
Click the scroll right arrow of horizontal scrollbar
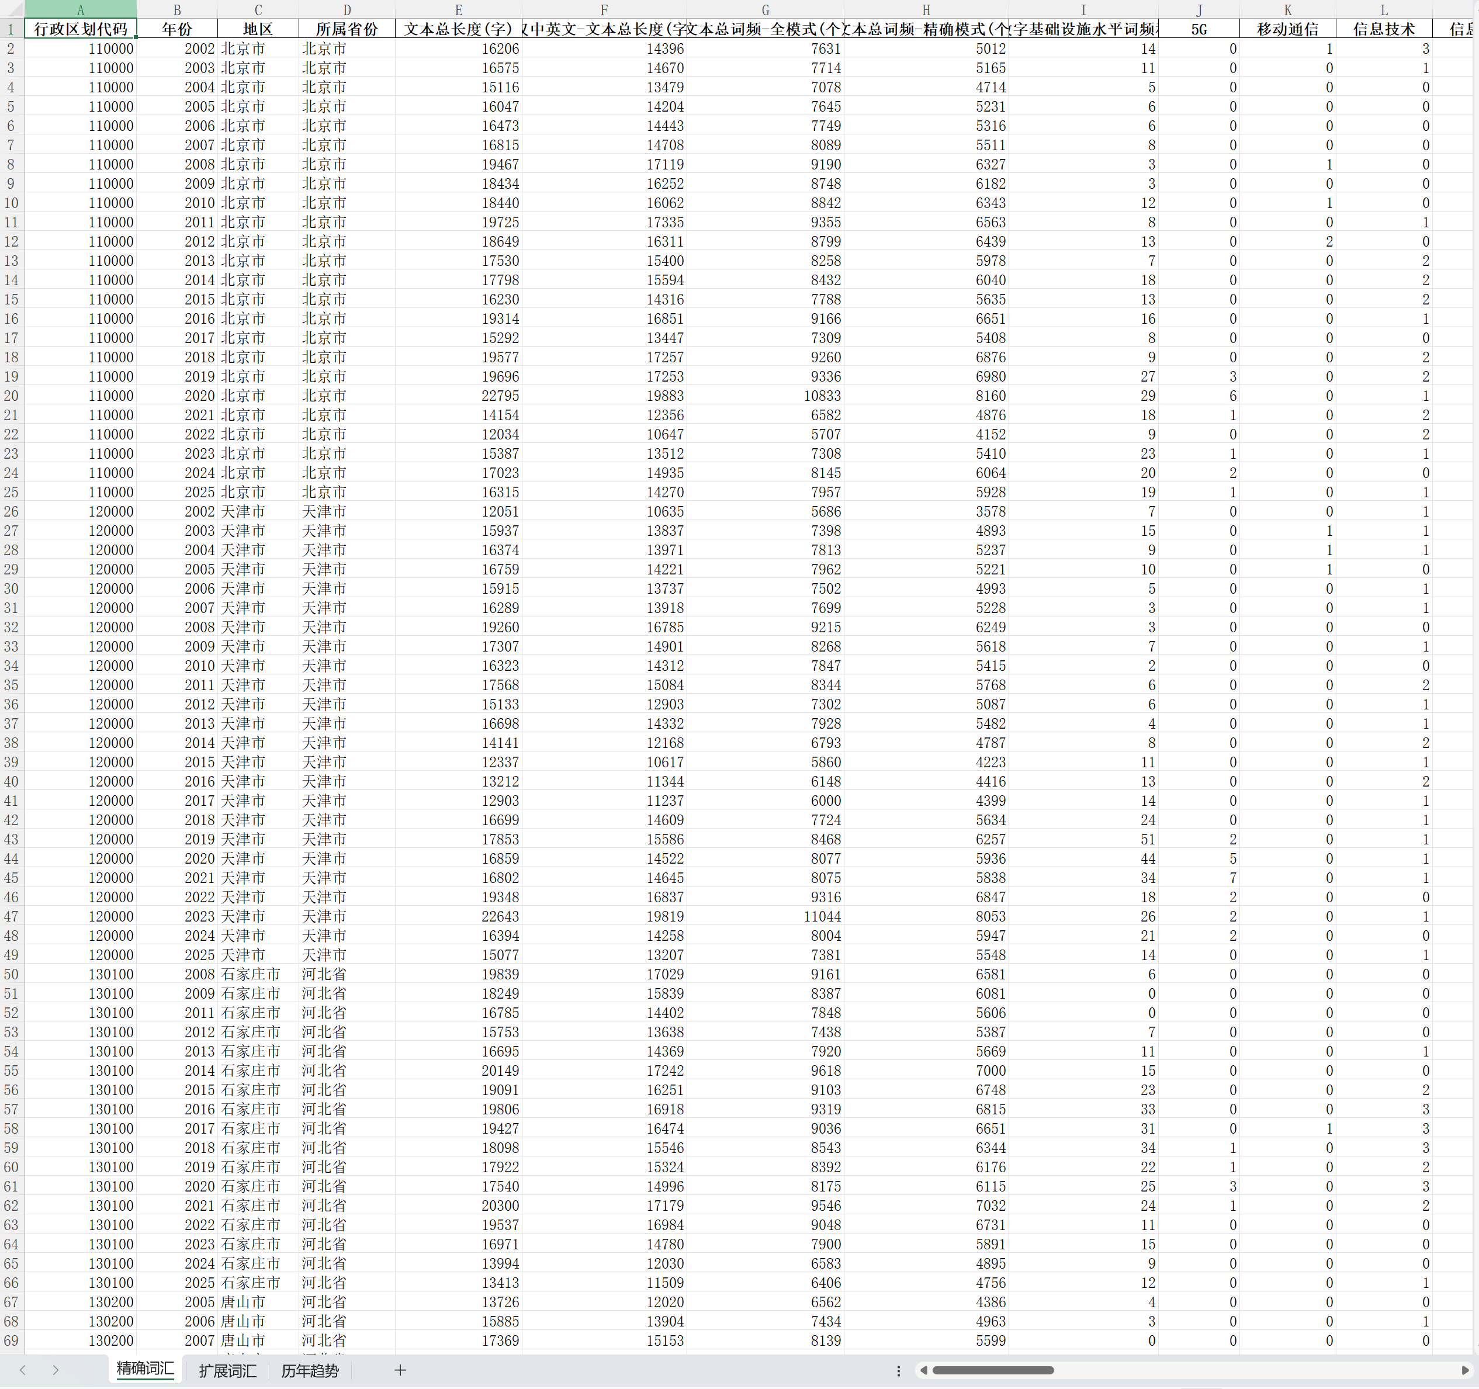(x=1465, y=1370)
